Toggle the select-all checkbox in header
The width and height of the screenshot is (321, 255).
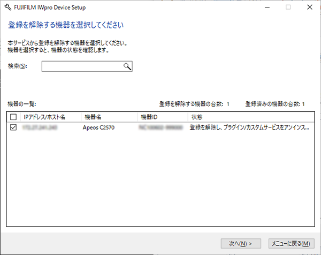[13, 117]
